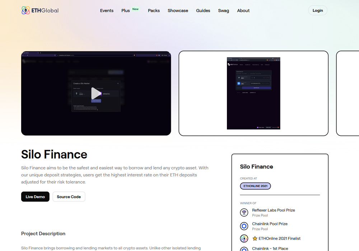Go to the Packs page
This screenshot has height=251, width=359.
click(x=154, y=10)
